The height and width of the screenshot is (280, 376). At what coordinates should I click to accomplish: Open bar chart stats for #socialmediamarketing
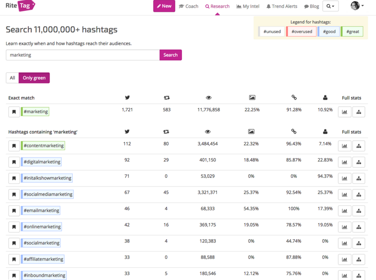[345, 195]
